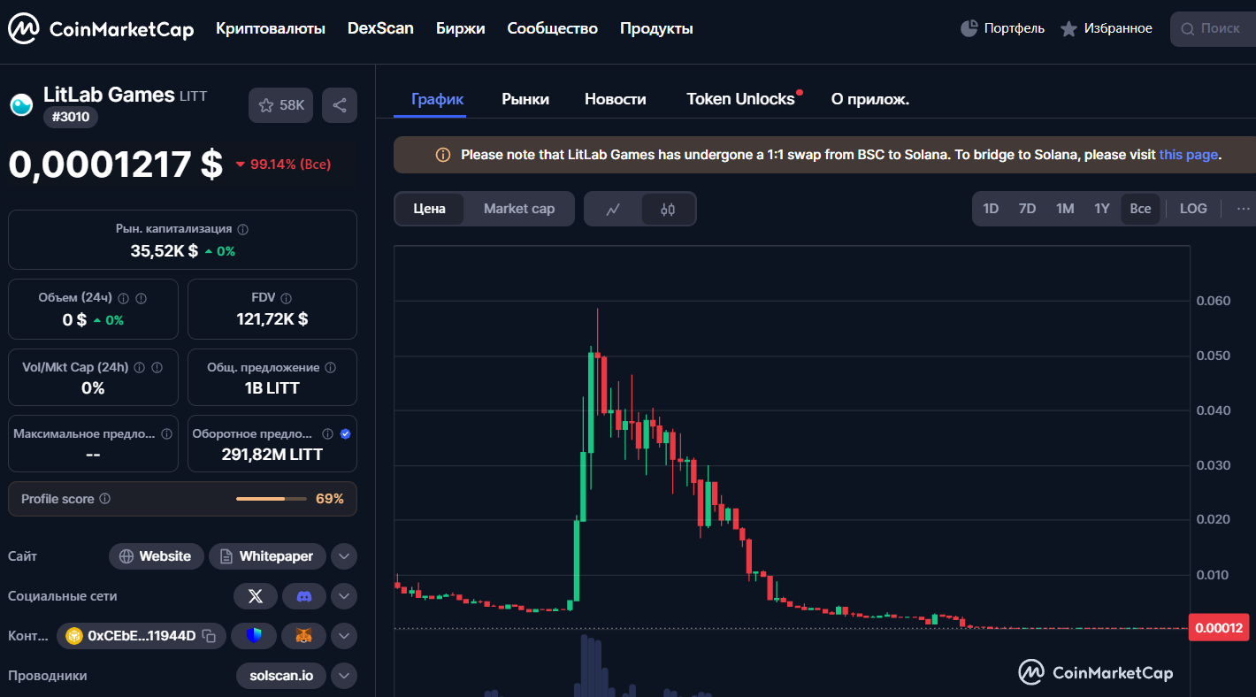This screenshot has width=1256, height=697.
Task: Set chart range to 1M
Action: point(1065,209)
